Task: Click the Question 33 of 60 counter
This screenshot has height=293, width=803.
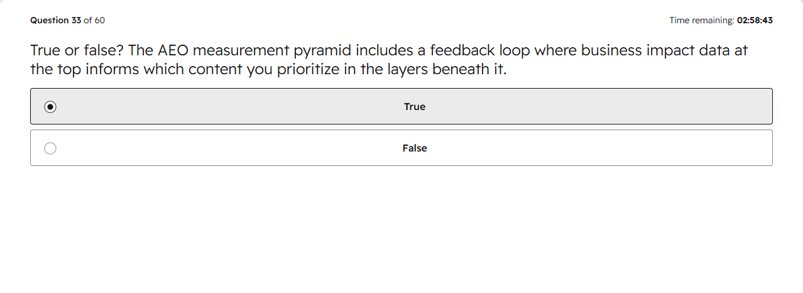Action: click(67, 20)
